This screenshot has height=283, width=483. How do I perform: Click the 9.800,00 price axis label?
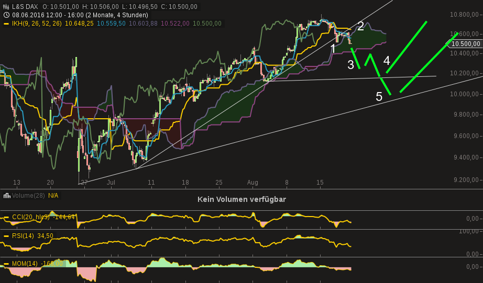[466, 115]
